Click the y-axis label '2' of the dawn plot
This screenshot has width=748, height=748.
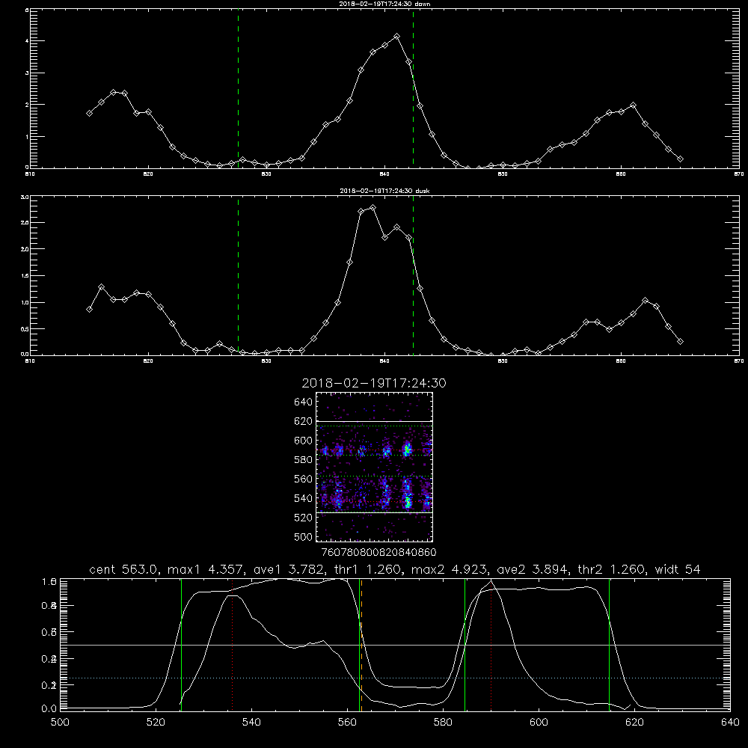27,105
